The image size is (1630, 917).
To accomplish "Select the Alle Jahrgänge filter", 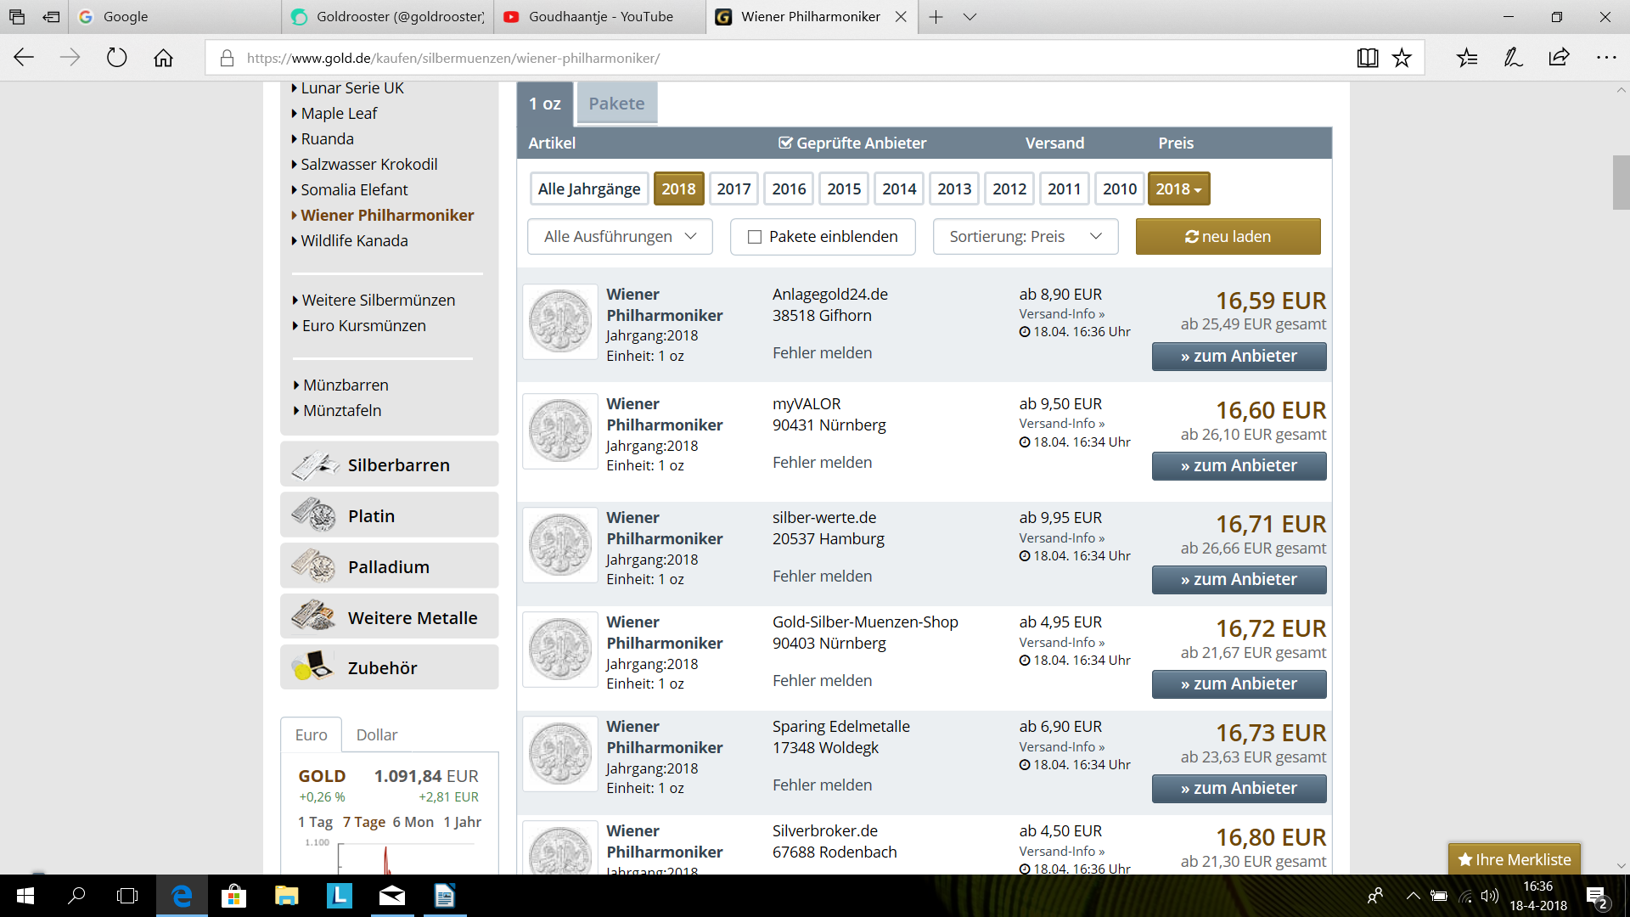I will tap(589, 188).
